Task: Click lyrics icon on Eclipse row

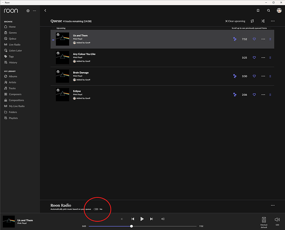Action: click(235, 95)
